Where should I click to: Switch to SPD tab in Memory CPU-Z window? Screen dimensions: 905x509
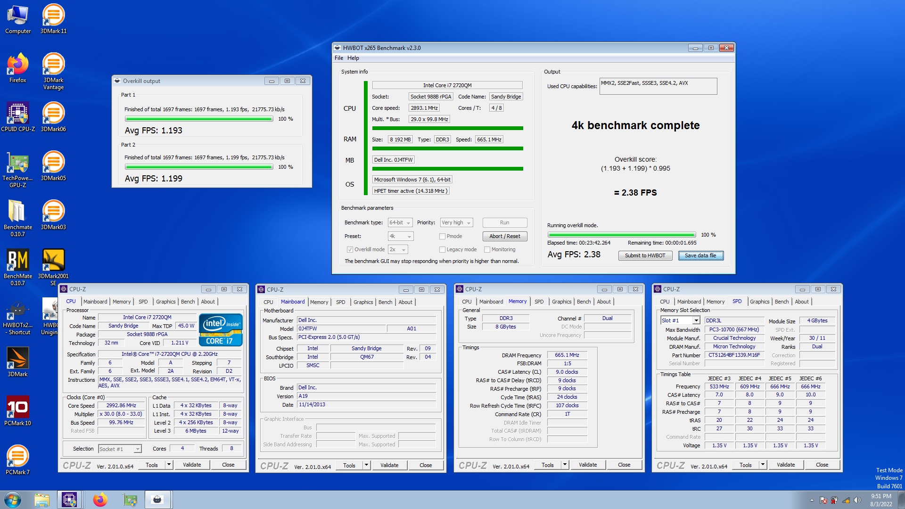539,302
